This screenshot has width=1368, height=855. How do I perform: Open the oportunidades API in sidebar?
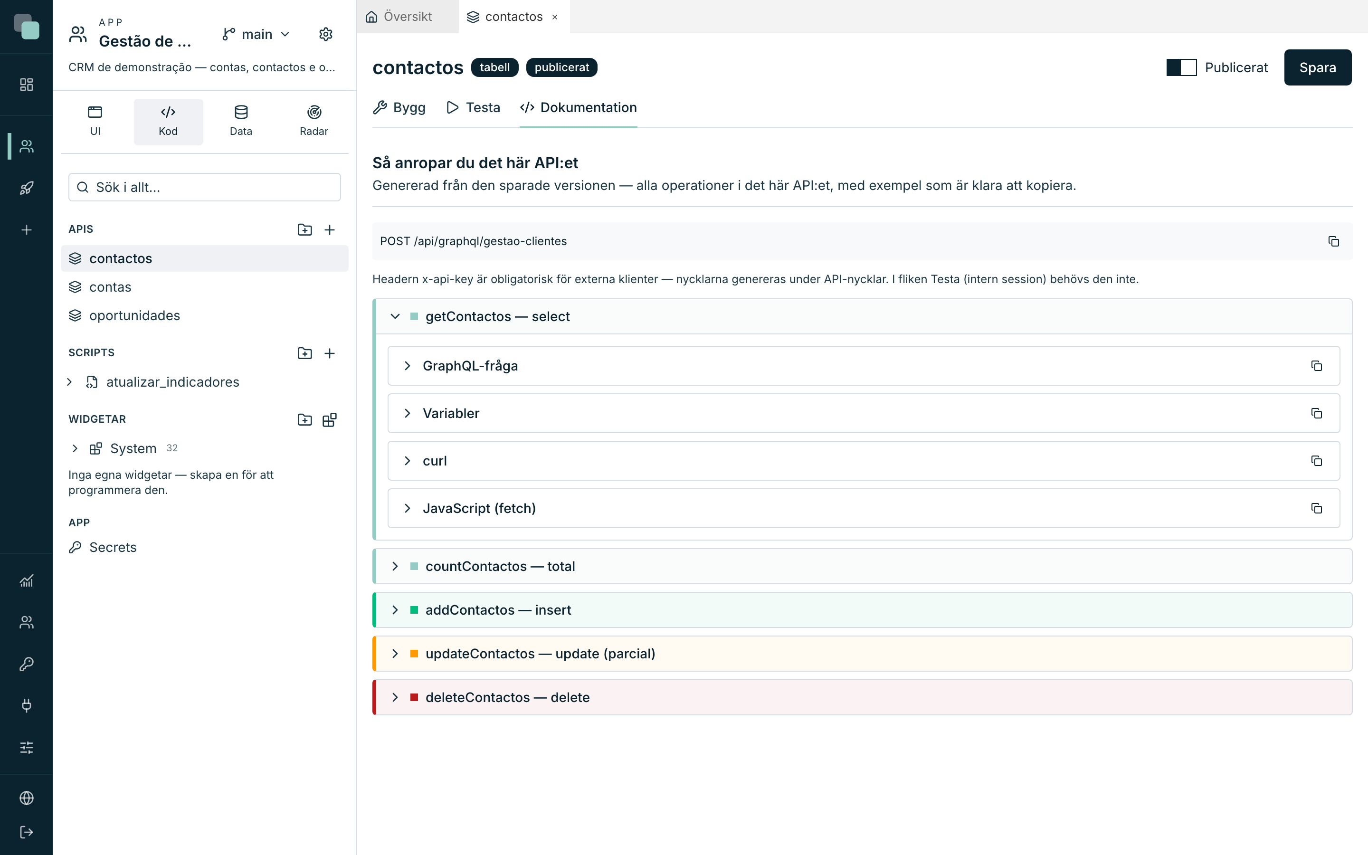pos(205,315)
